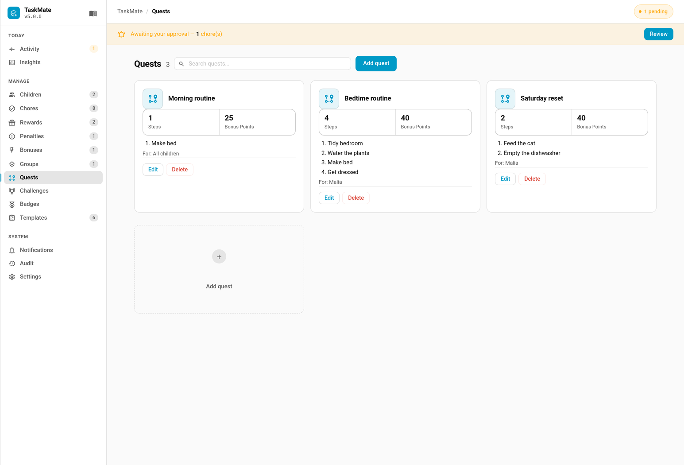Click the Add quest card label

pyautogui.click(x=219, y=287)
